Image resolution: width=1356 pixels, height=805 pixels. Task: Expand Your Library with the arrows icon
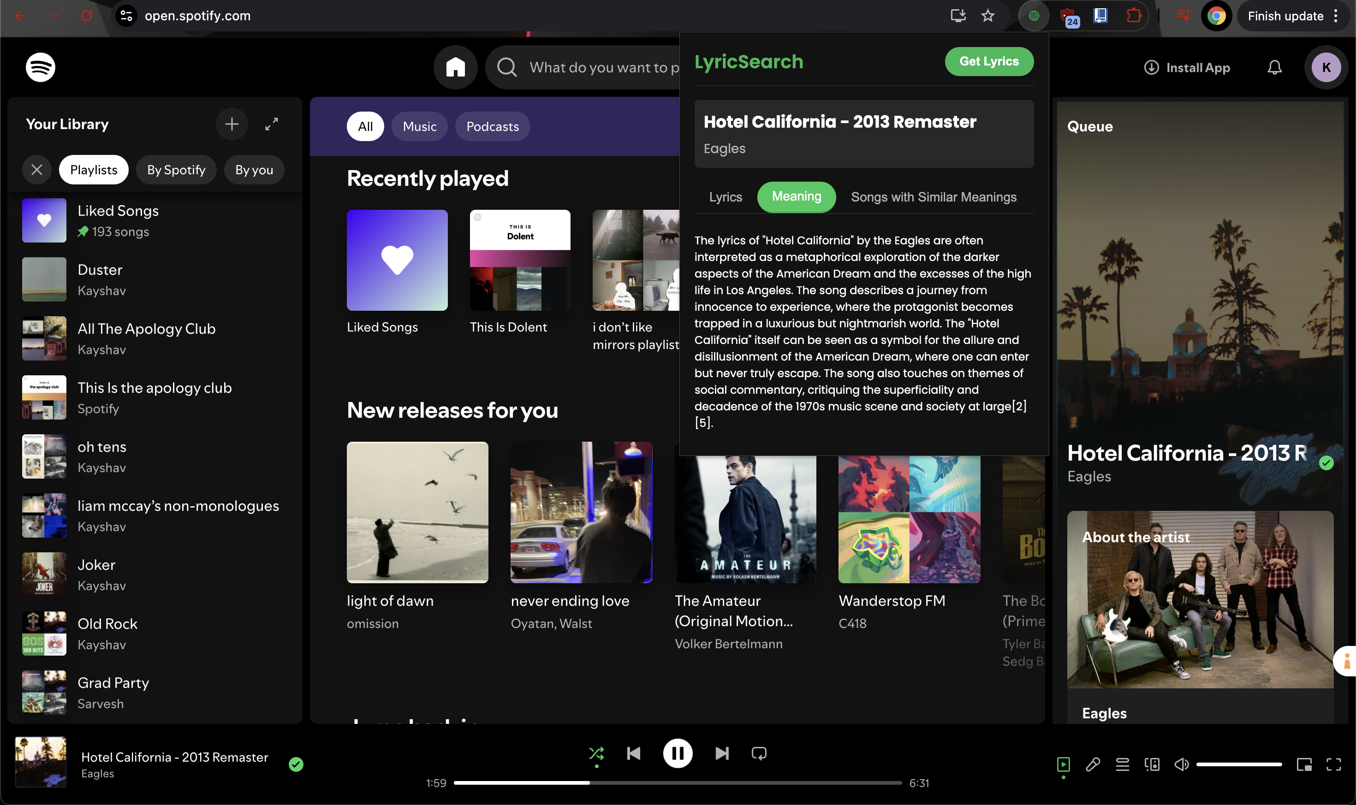[271, 124]
